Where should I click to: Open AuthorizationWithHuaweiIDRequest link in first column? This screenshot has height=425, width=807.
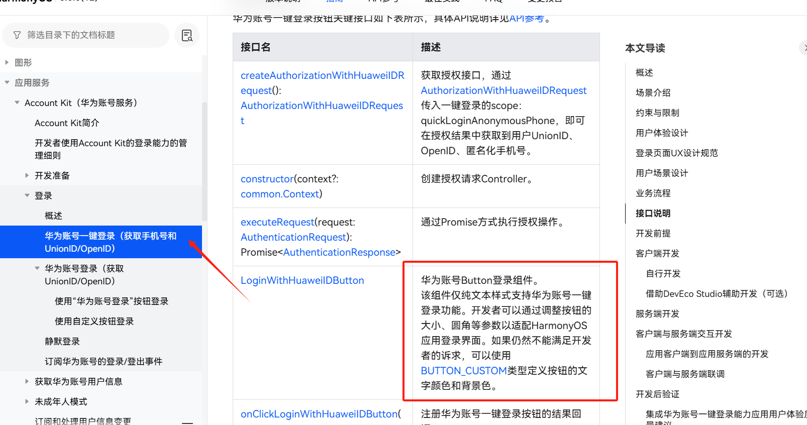tap(322, 113)
